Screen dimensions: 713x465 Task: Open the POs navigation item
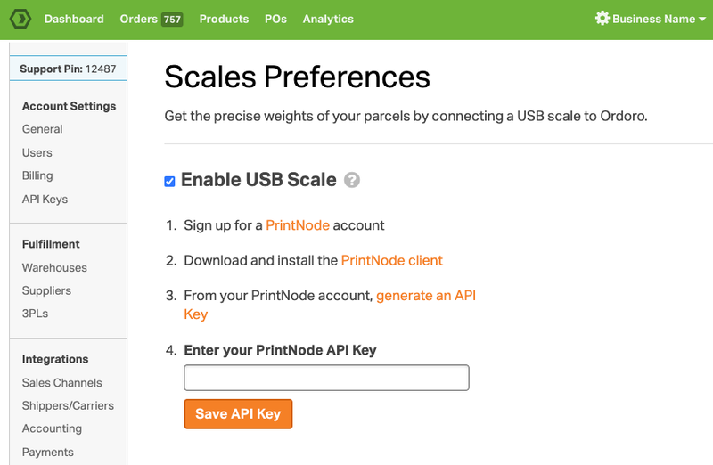tap(275, 19)
